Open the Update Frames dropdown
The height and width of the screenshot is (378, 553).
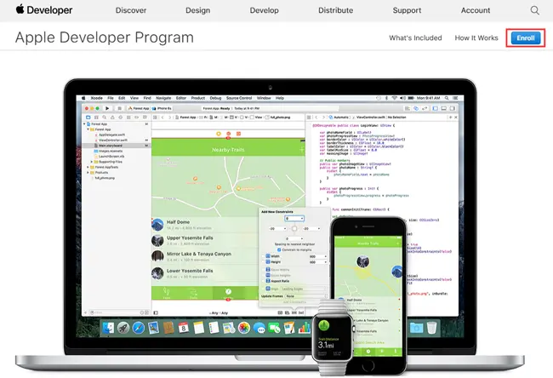[x=306, y=296]
